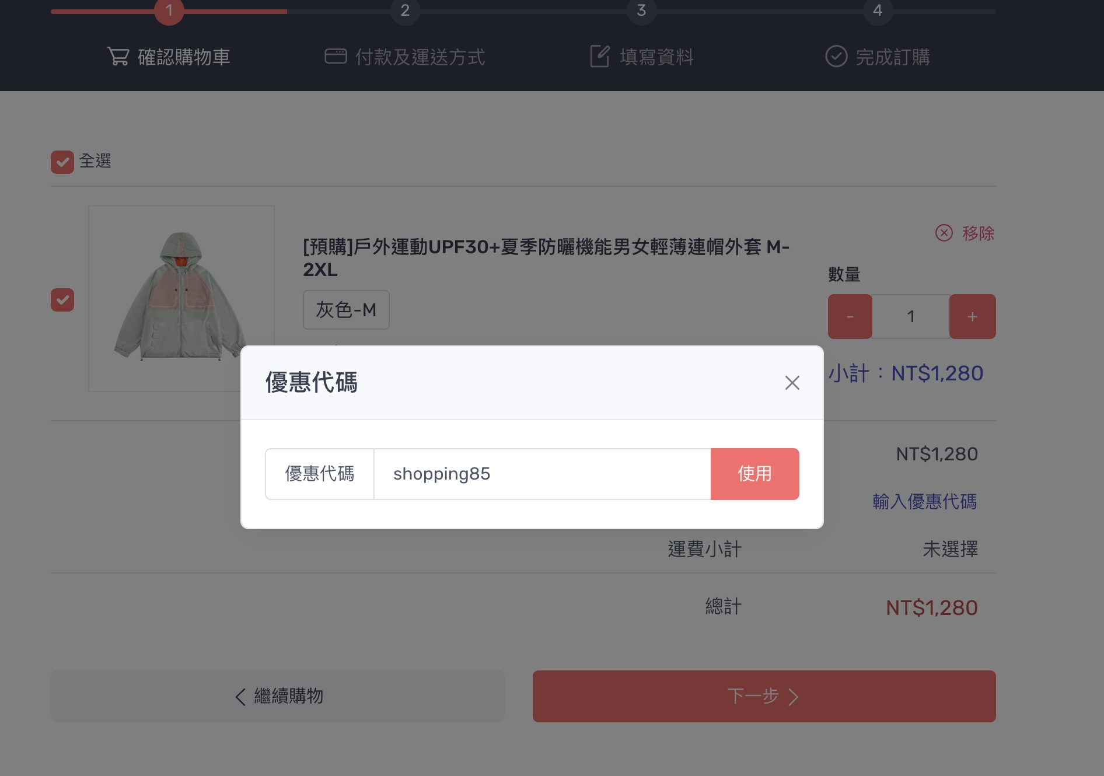This screenshot has width=1104, height=776.
Task: Go to step 2 付款及運送方式
Action: click(x=420, y=57)
